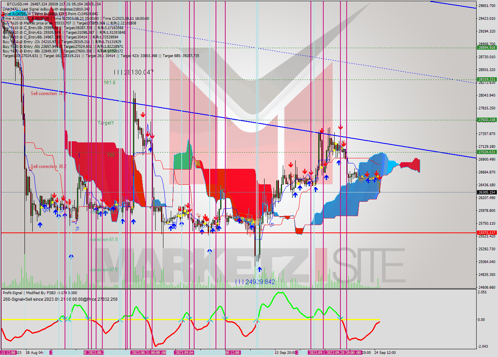Image resolution: width=498 pixels, height=357 pixels.
Task: Click the red 'Sell correction' label near 161.8
Action: click(48, 94)
